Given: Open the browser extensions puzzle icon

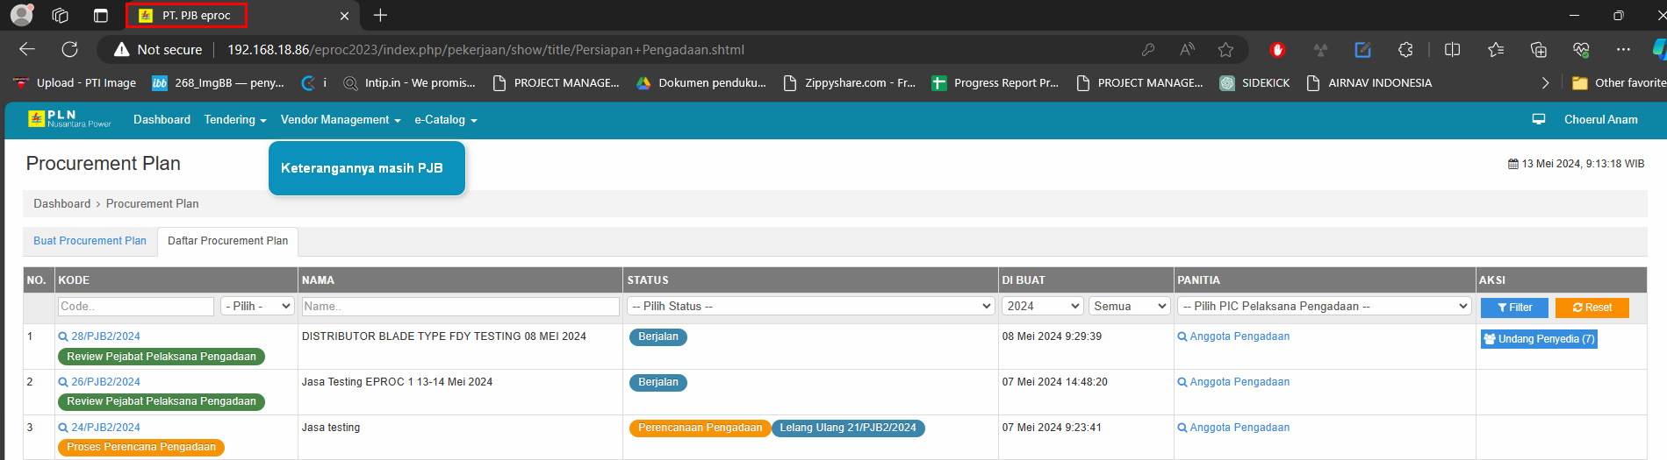Looking at the screenshot, I should click(x=1405, y=50).
